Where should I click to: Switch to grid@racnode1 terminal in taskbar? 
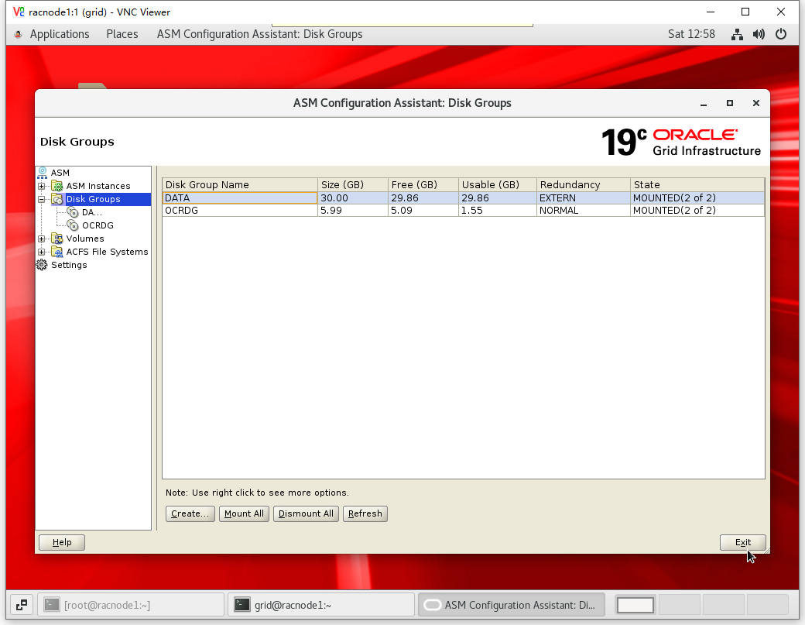[320, 605]
